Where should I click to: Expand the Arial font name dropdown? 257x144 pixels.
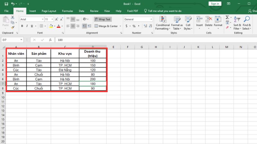42,19
